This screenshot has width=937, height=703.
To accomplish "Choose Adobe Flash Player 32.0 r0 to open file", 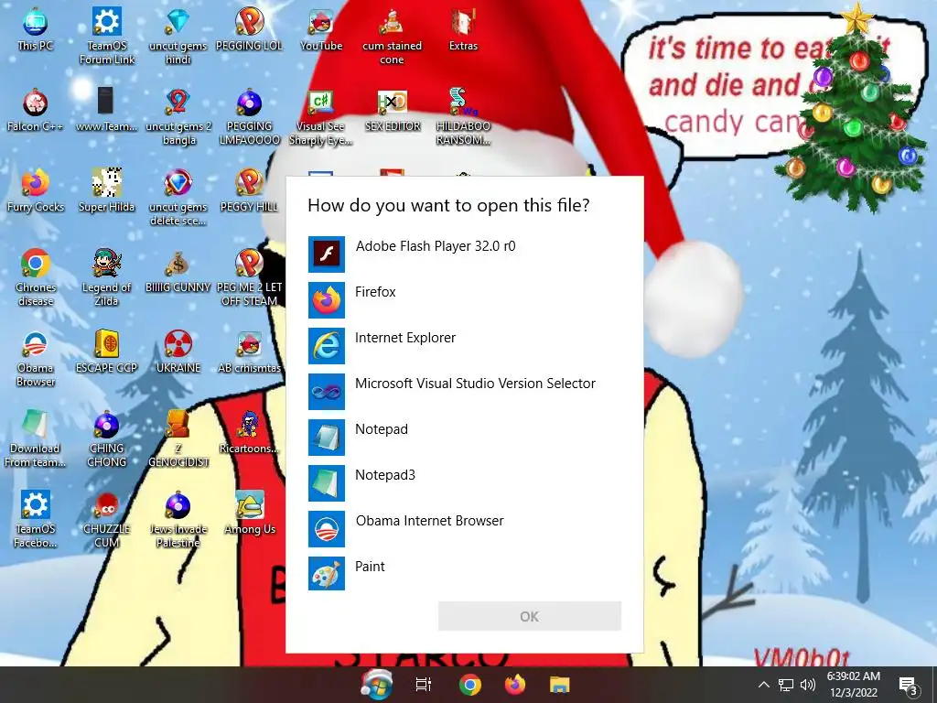I will pyautogui.click(x=464, y=254).
